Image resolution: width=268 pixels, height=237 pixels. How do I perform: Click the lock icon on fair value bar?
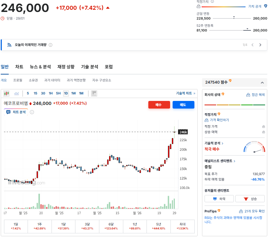pyautogui.click(x=198, y=6)
